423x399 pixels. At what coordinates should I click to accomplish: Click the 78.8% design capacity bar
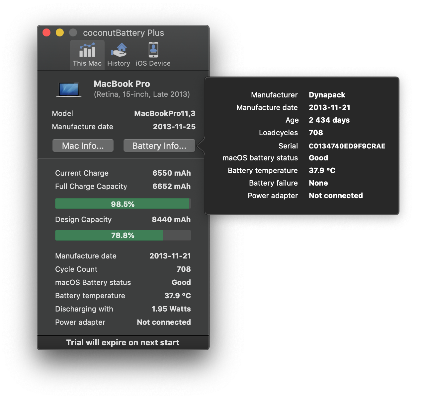pyautogui.click(x=123, y=235)
